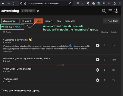Toggle bulk select icon next to Topic header

click(x=4, y=32)
